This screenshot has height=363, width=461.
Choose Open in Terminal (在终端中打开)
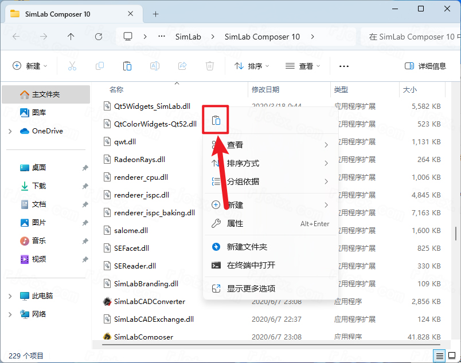[x=270, y=265]
